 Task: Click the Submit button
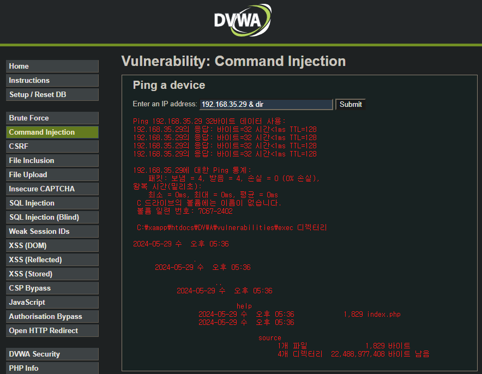coord(351,105)
